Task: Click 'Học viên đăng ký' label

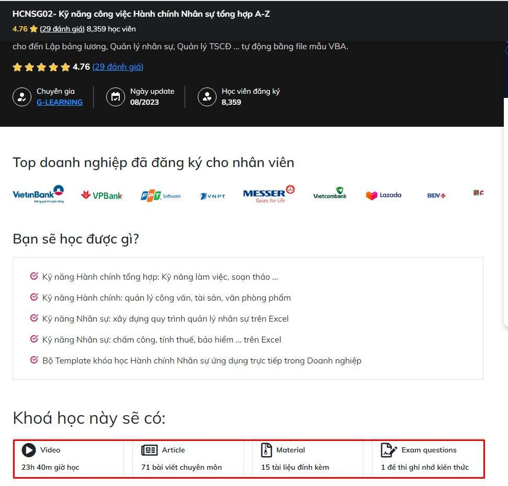Action: tap(251, 92)
